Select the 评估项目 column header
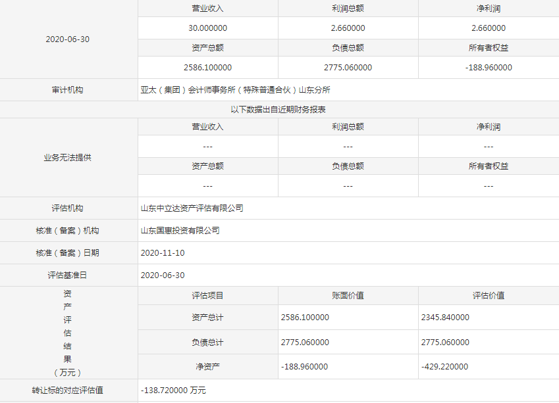The width and height of the screenshot is (559, 403). pyautogui.click(x=207, y=296)
